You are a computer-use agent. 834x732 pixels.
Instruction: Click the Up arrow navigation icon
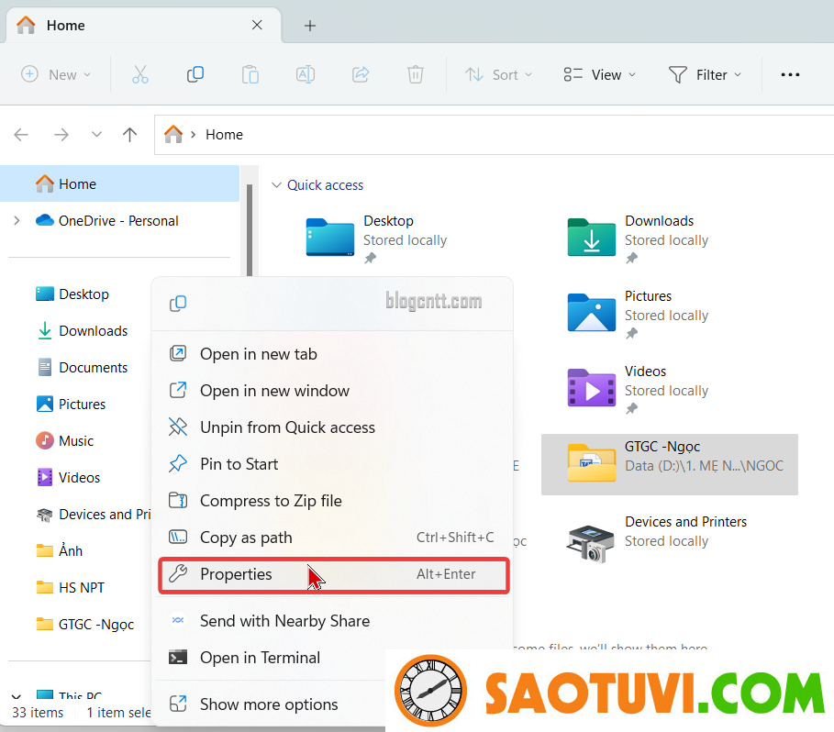(x=129, y=135)
